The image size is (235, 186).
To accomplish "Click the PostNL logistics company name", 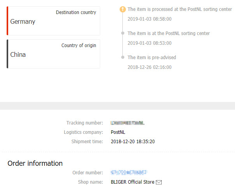I will tap(118, 132).
